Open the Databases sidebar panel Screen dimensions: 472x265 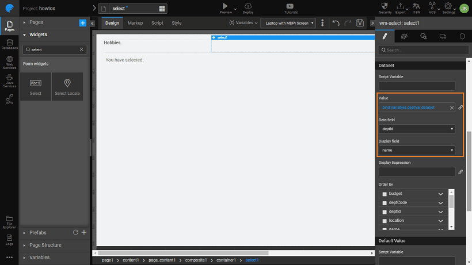click(x=9, y=44)
